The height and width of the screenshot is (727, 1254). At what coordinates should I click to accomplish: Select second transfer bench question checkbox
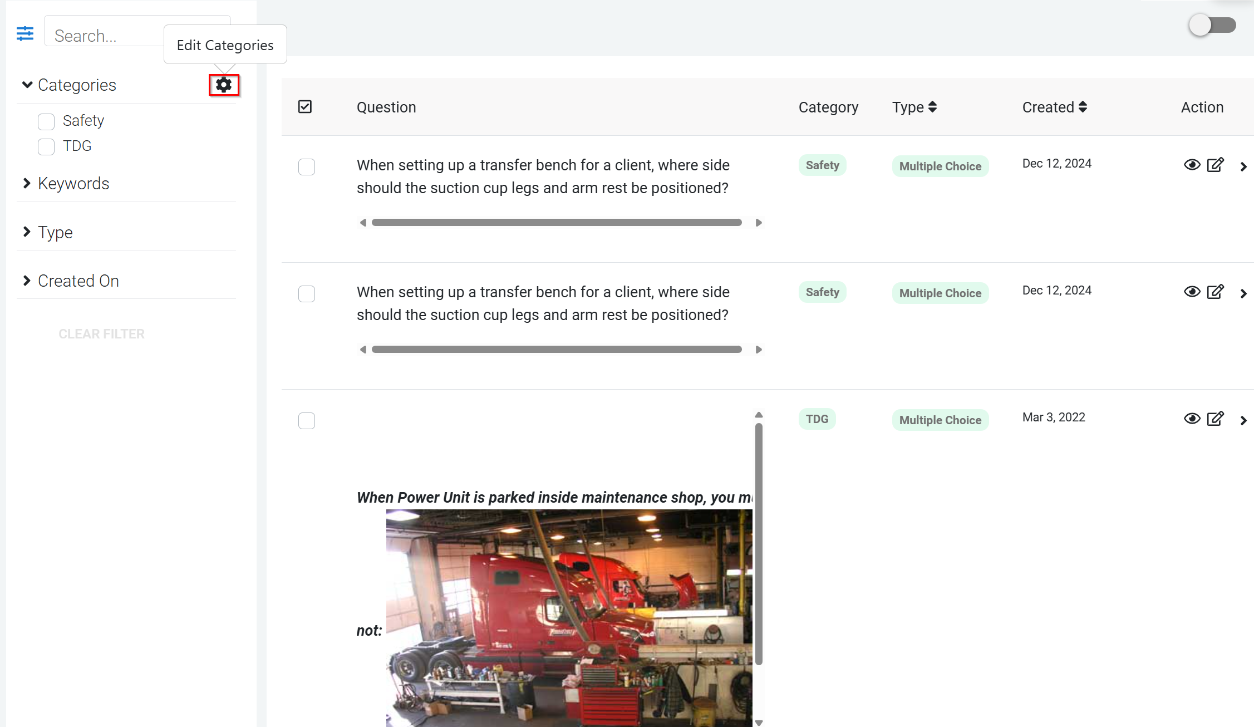pyautogui.click(x=307, y=293)
